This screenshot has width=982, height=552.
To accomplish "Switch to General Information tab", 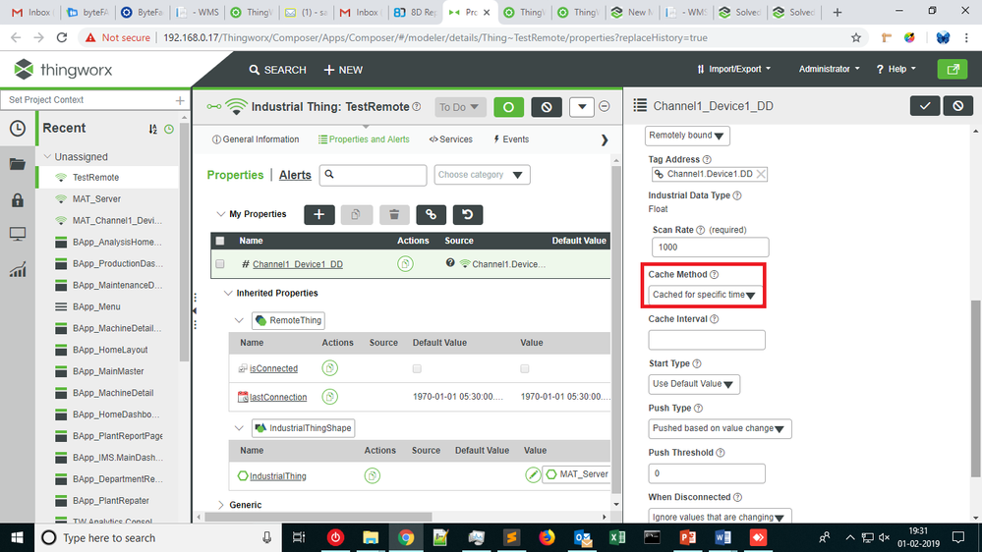I will pyautogui.click(x=256, y=139).
